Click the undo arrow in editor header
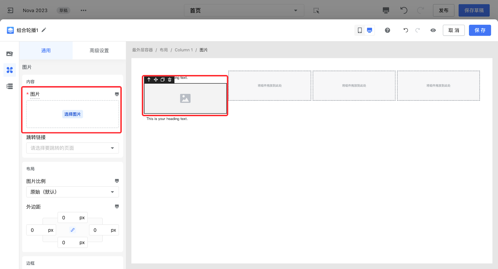 [x=406, y=30]
